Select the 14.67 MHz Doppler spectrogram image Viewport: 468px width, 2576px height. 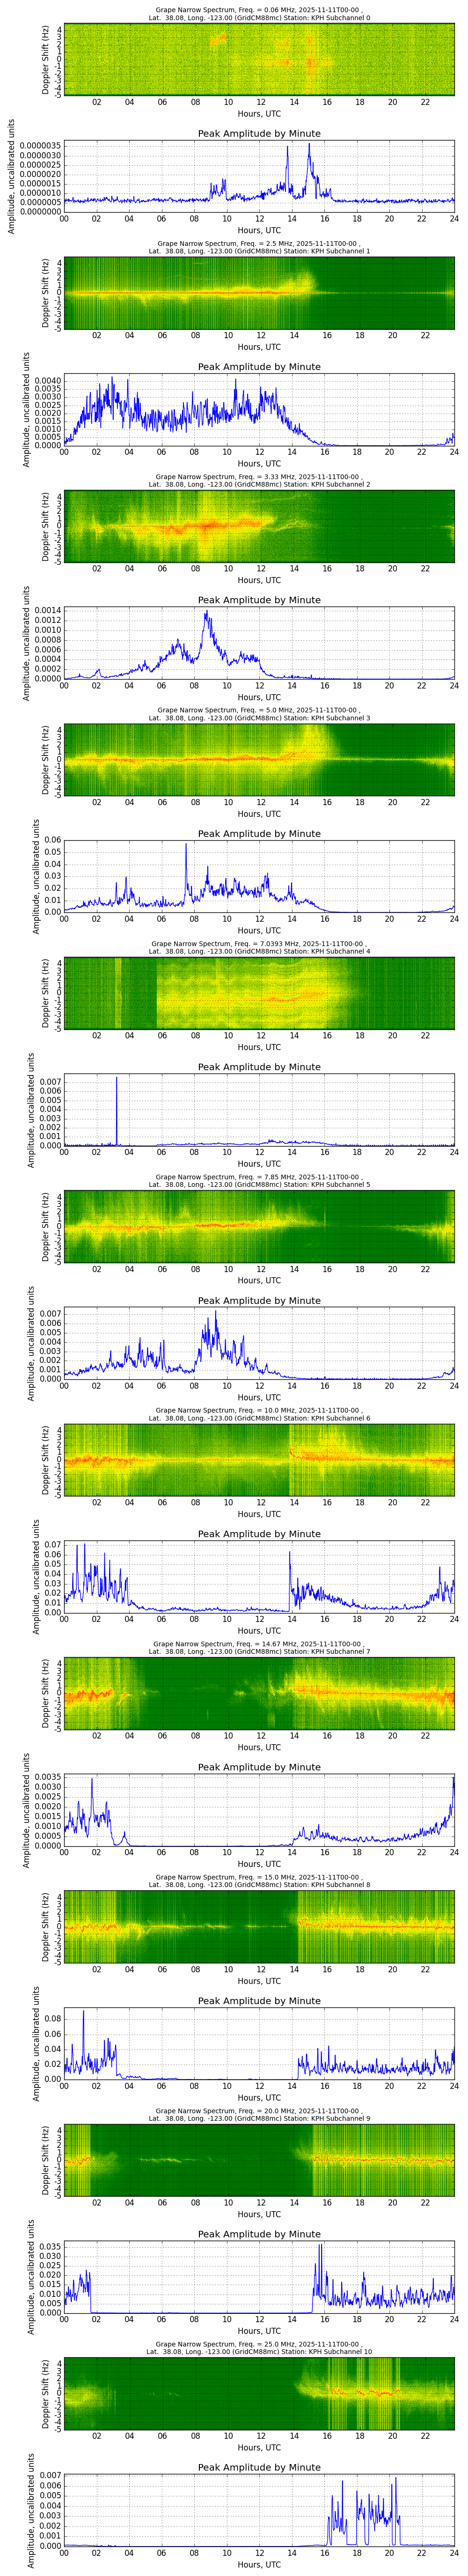coord(259,1694)
